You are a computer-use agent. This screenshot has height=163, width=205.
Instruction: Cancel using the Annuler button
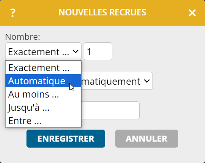tap(146, 139)
